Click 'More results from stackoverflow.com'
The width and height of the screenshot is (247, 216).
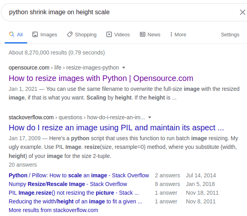54,210
